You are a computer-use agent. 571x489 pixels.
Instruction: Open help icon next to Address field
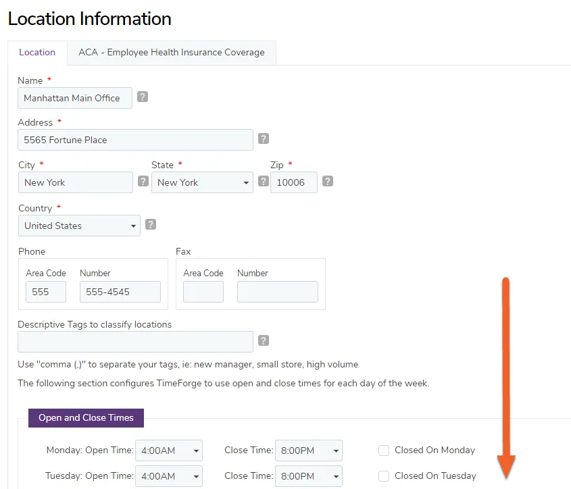(x=264, y=138)
